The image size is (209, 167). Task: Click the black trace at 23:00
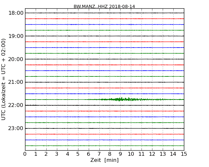104,128
